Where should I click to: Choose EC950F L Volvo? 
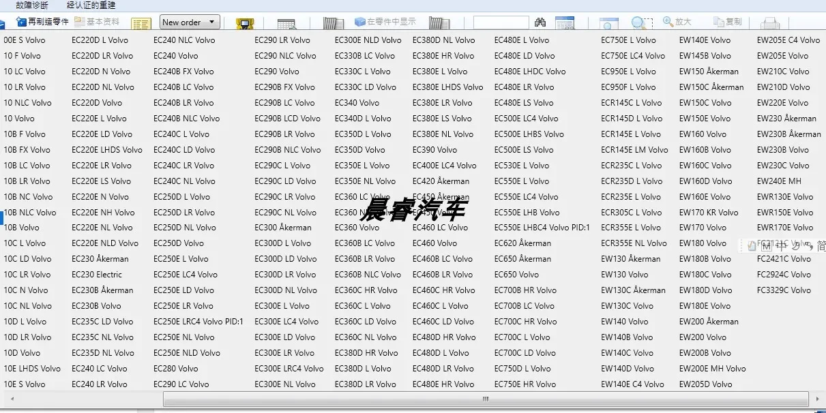click(629, 87)
